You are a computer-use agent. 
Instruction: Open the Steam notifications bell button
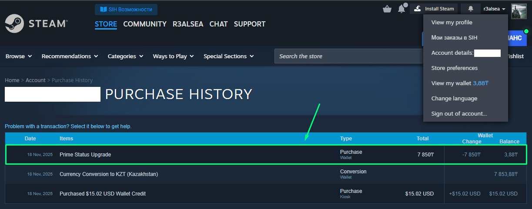470,9
